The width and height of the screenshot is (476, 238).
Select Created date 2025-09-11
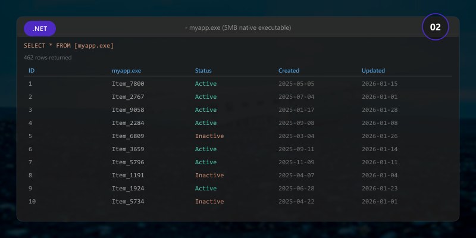296,149
